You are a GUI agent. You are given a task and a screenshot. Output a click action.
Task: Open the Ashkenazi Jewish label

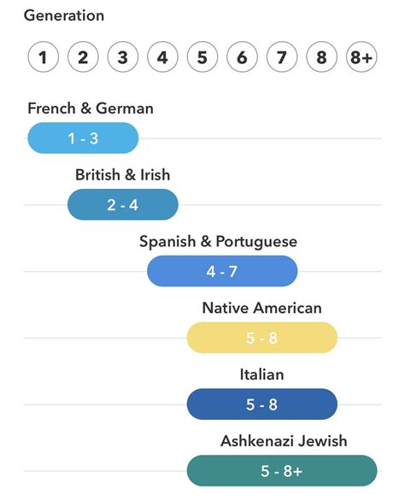point(284,440)
